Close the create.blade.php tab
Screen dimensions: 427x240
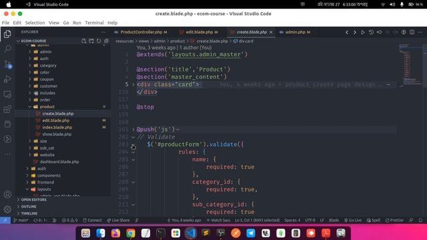tap(271, 32)
